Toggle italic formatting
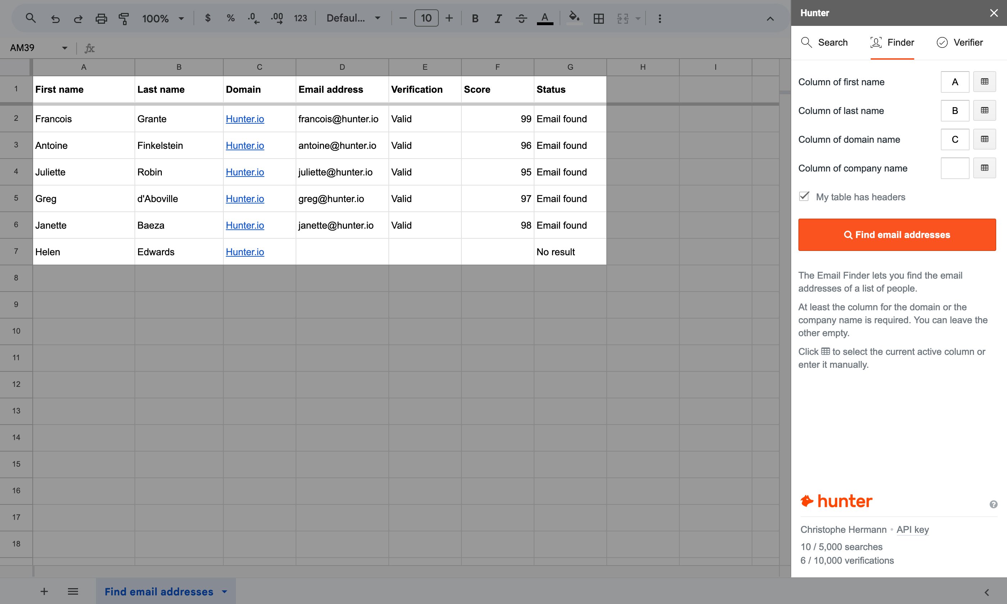This screenshot has width=1007, height=604. pos(498,18)
